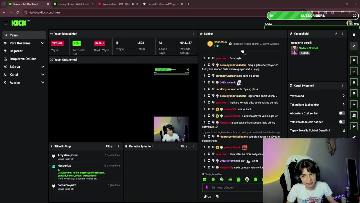Open captainraynex in activity feed
Screen dimensions: 360x203
(x=67, y=185)
